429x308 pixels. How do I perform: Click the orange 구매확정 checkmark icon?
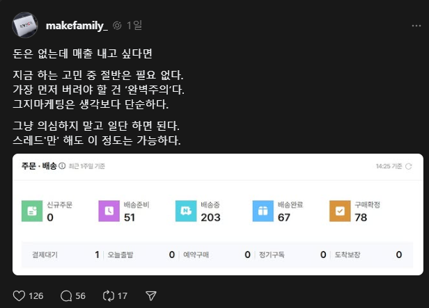(340, 211)
